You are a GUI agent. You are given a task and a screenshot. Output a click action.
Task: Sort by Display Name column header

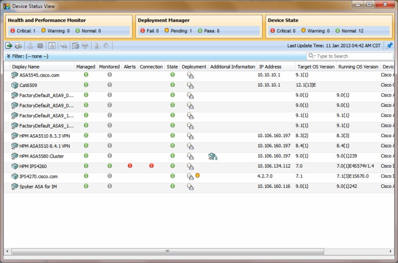click(26, 67)
